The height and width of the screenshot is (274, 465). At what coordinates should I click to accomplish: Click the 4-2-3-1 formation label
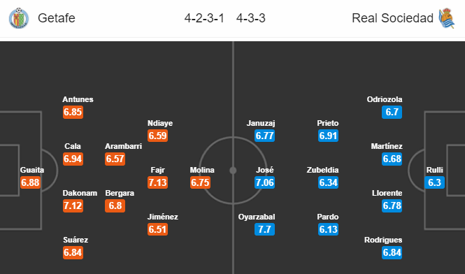pyautogui.click(x=204, y=18)
